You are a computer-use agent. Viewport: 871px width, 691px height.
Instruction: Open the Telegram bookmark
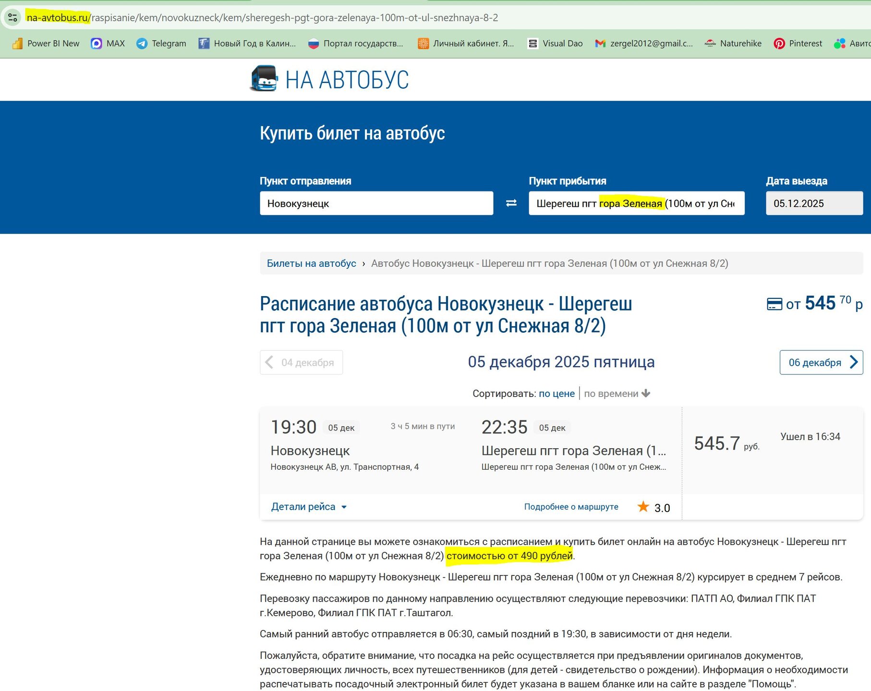tap(161, 44)
